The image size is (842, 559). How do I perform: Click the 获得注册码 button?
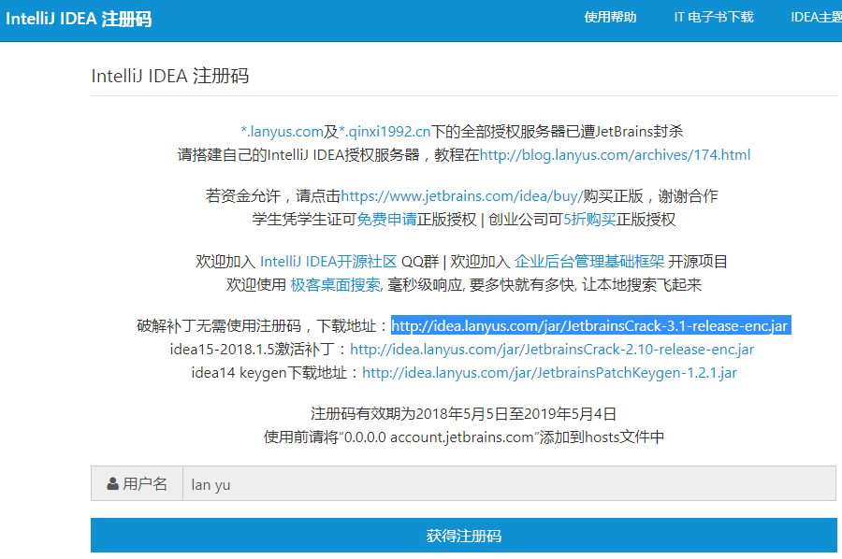[x=463, y=535]
